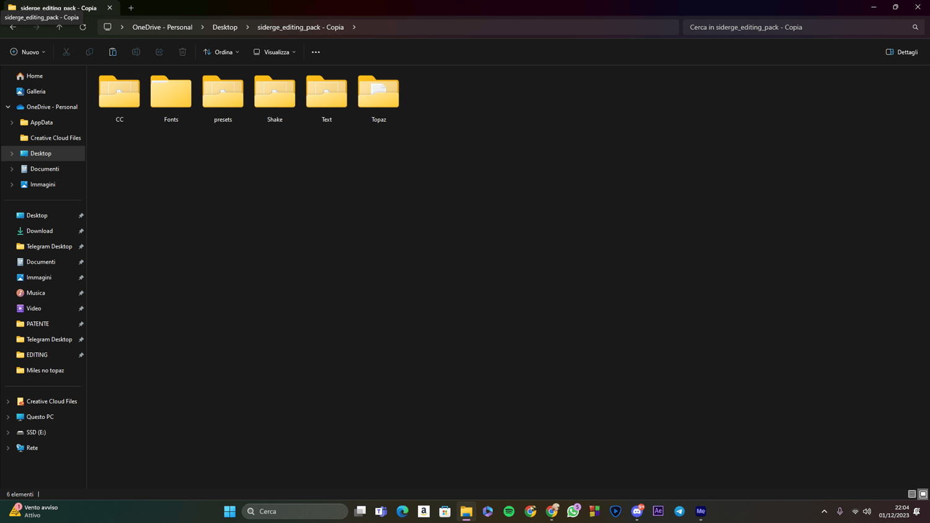
Task: Add a new File Explorer tab
Action: [x=131, y=8]
